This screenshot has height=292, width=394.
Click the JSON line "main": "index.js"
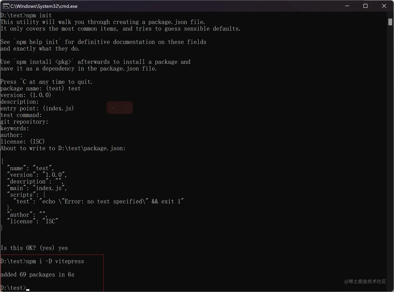click(37, 188)
